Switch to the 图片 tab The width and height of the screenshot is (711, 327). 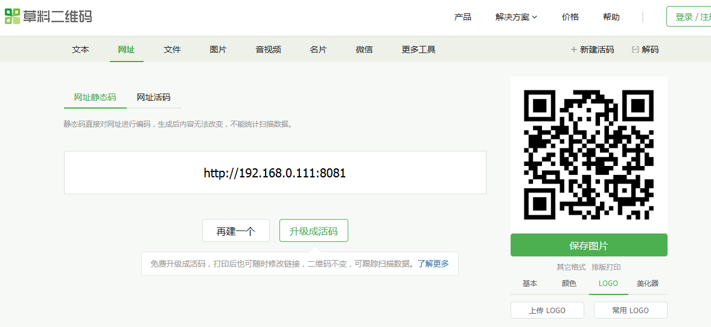pos(218,49)
